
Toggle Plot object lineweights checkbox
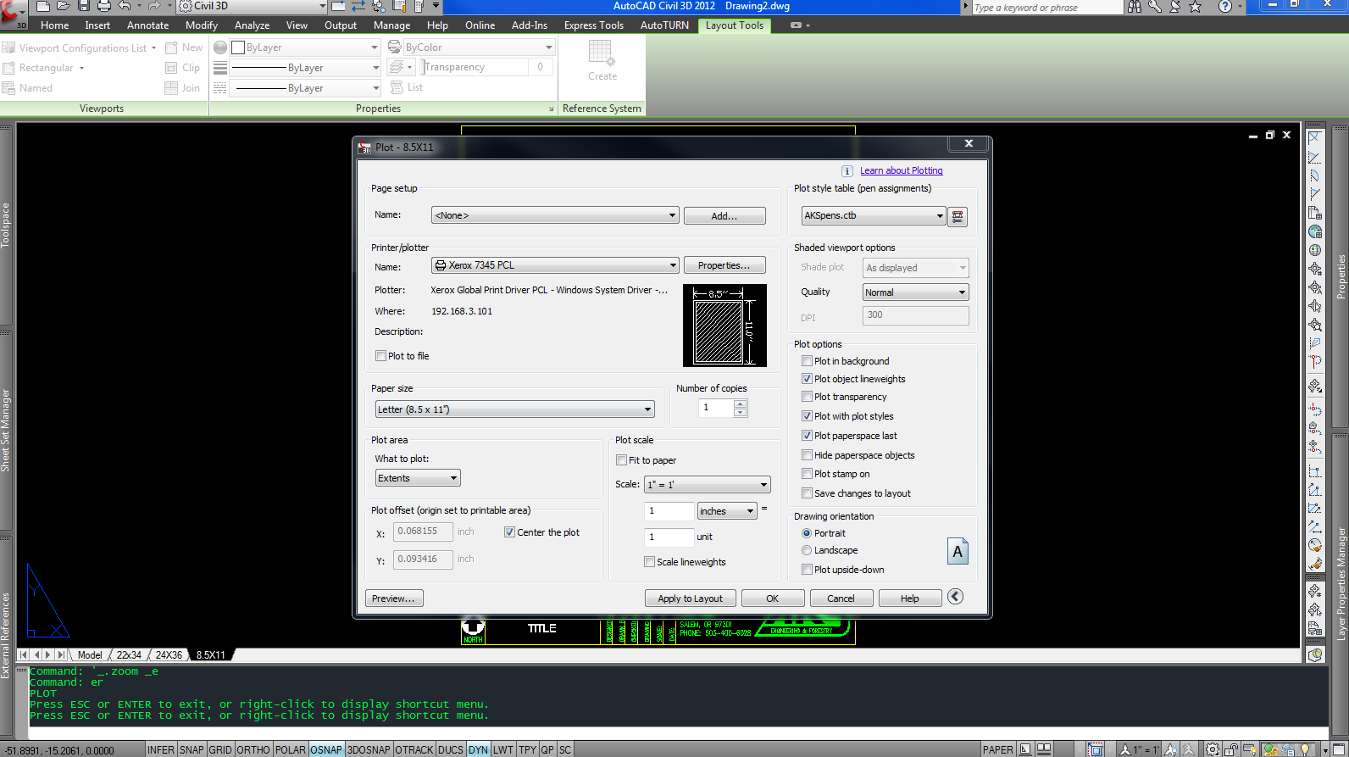(807, 379)
